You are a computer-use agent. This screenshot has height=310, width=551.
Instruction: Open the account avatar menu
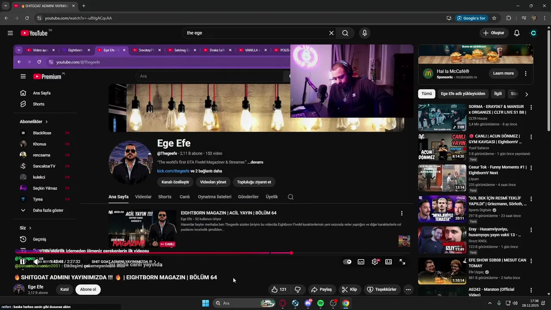(533, 33)
